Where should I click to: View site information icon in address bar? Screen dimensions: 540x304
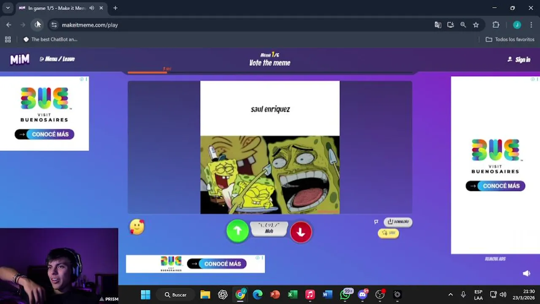(54, 25)
